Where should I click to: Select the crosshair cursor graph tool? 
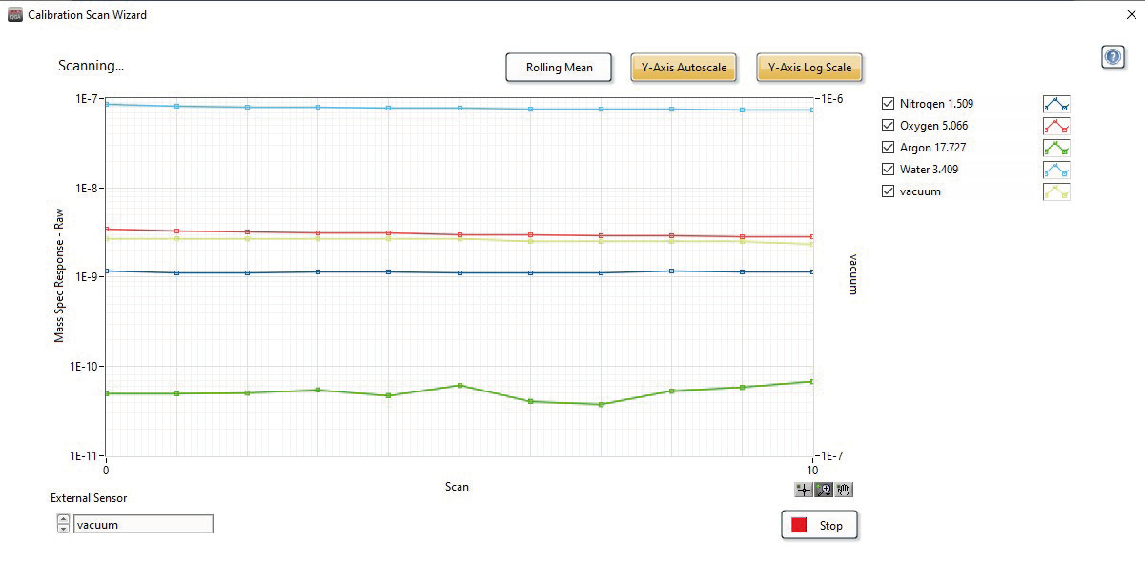pos(805,490)
